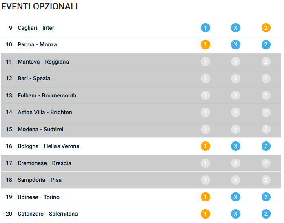Deselect orange 2 for Cagliari - Inter
284x223 pixels.
266,28
